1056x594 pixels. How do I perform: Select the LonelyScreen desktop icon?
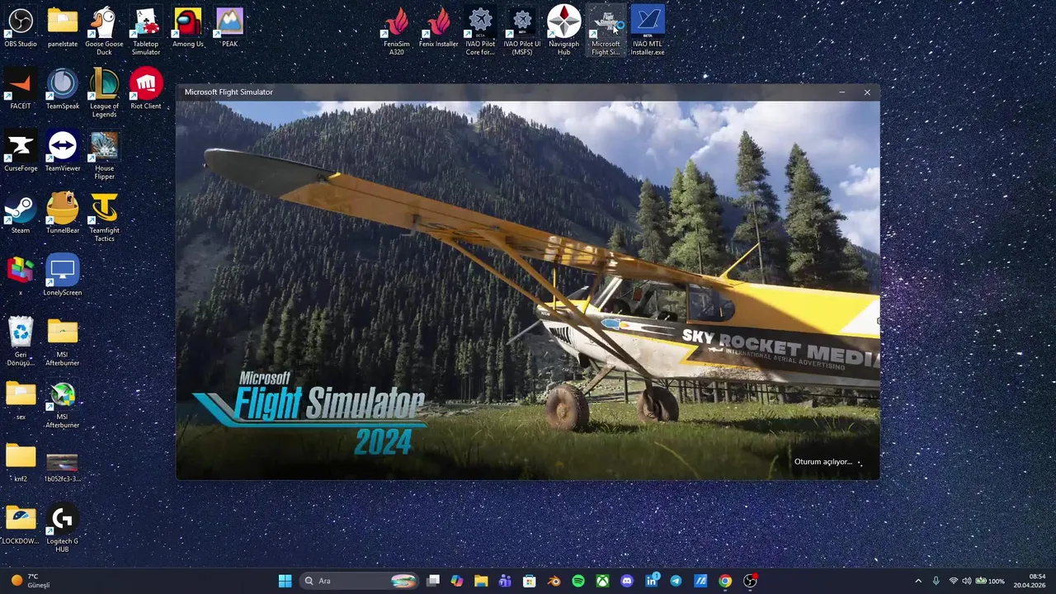click(63, 275)
